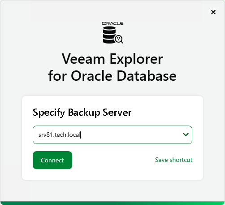225x205 pixels.
Task: Open the Save shortcut link
Action: 173,160
